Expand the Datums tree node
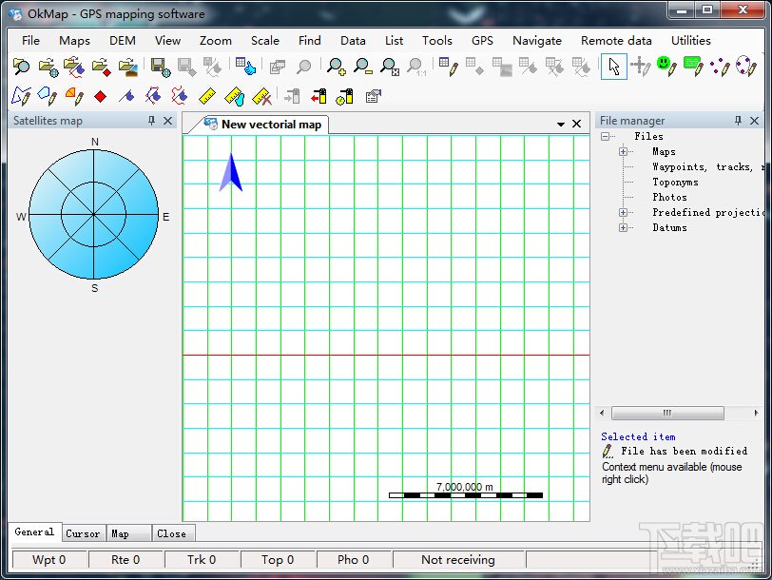Screen dimensions: 772x580 pos(624,227)
